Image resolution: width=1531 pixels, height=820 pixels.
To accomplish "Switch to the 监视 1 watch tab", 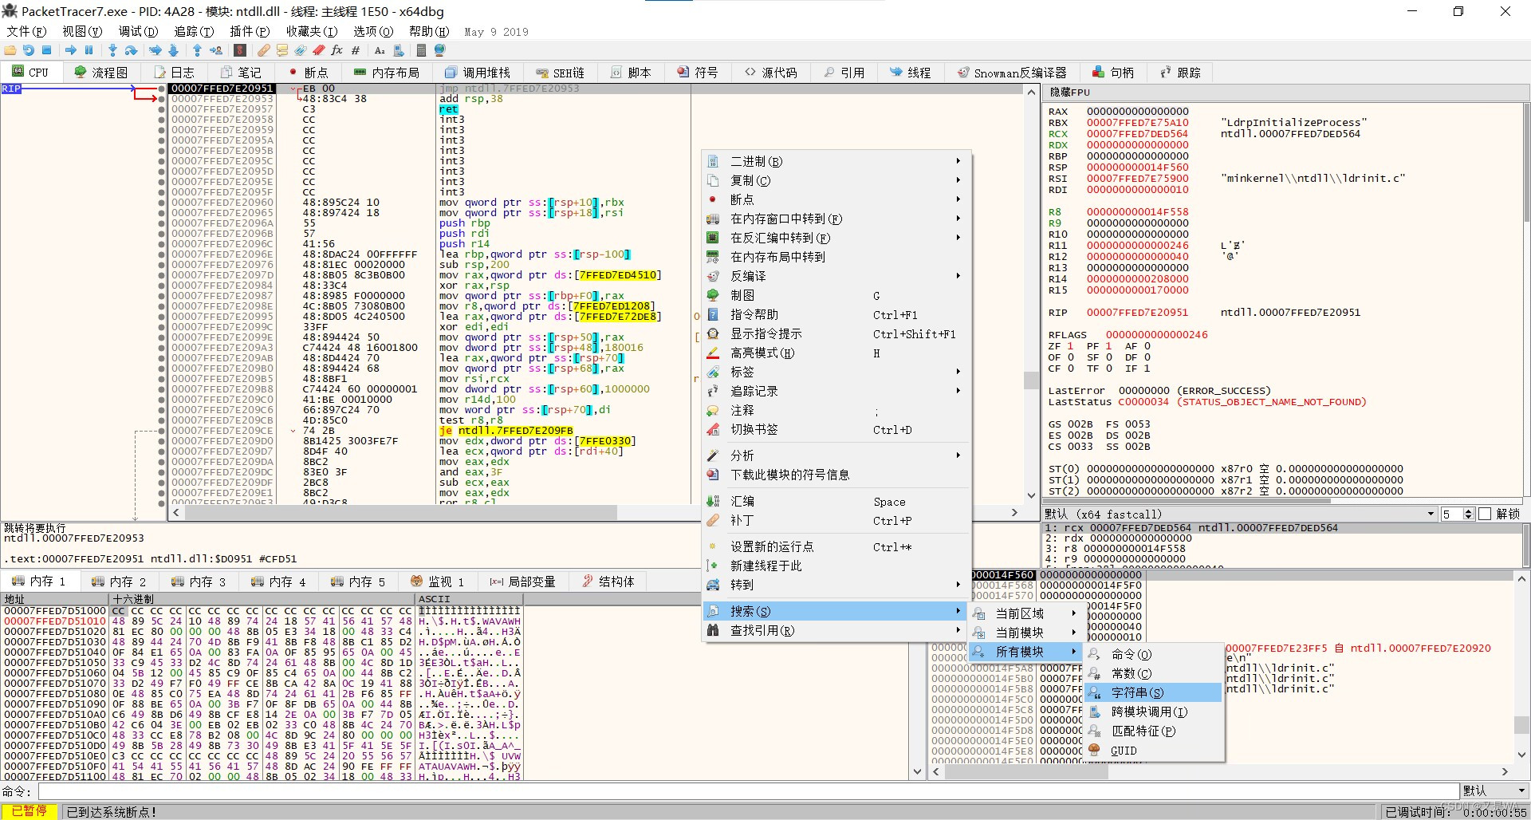I will pyautogui.click(x=437, y=581).
